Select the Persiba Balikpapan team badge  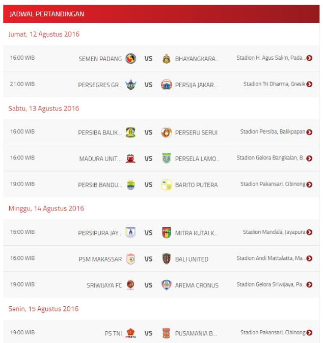(x=130, y=132)
